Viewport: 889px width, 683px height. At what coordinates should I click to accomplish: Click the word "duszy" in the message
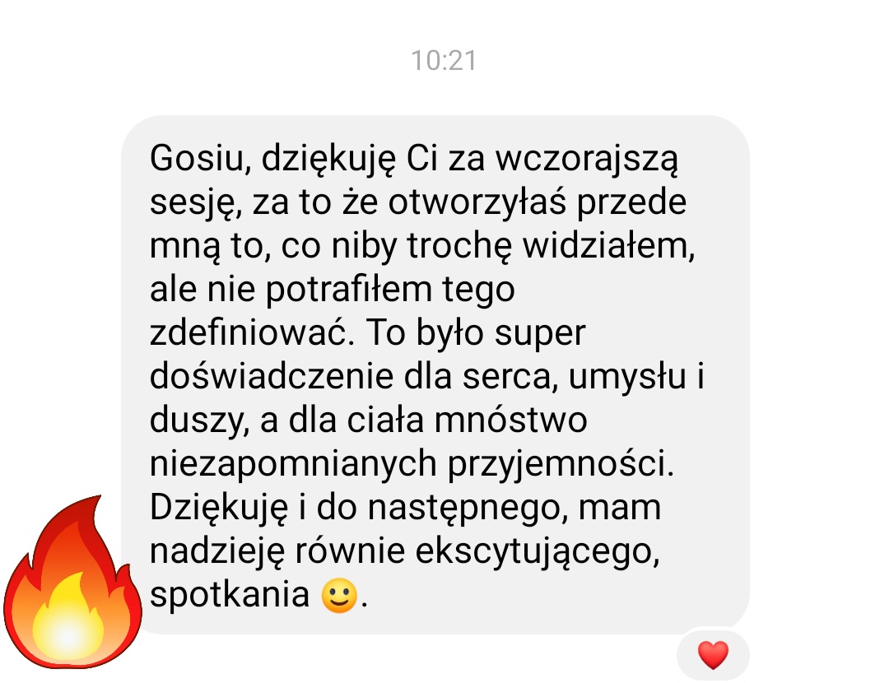[199, 421]
